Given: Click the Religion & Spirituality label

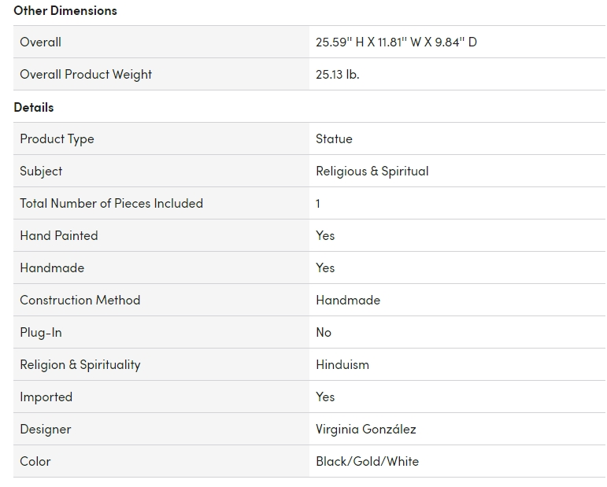Looking at the screenshot, I should 80,364.
